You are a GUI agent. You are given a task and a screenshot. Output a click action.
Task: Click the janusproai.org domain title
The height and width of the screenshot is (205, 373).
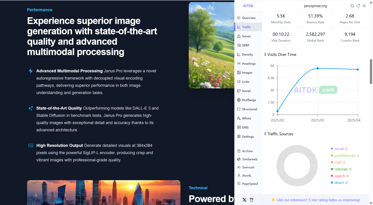tap(315, 6)
